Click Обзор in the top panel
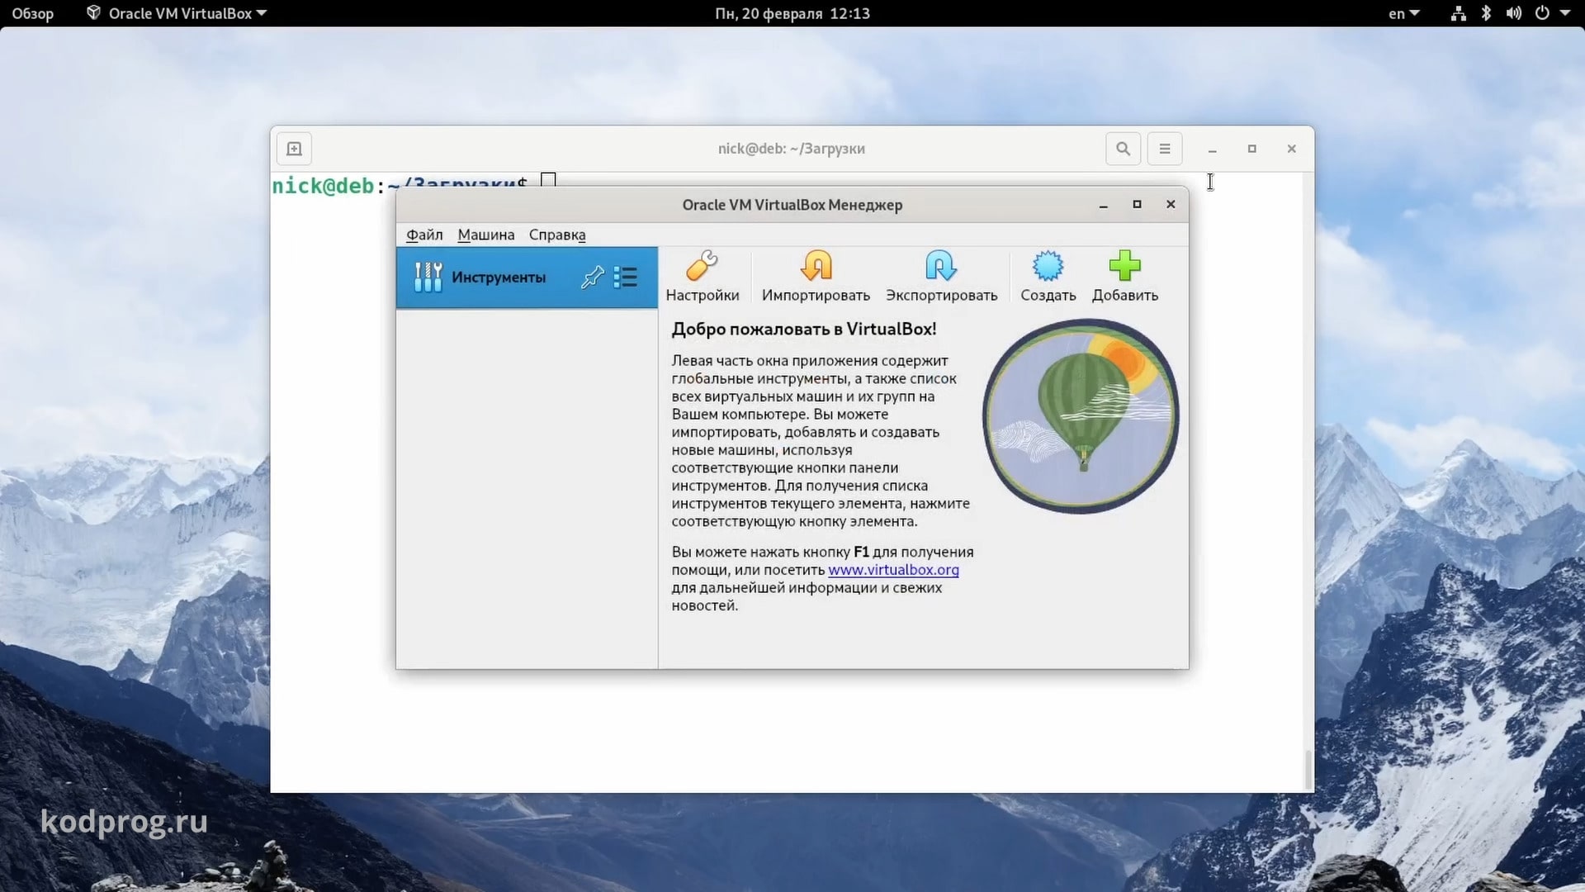 (33, 13)
